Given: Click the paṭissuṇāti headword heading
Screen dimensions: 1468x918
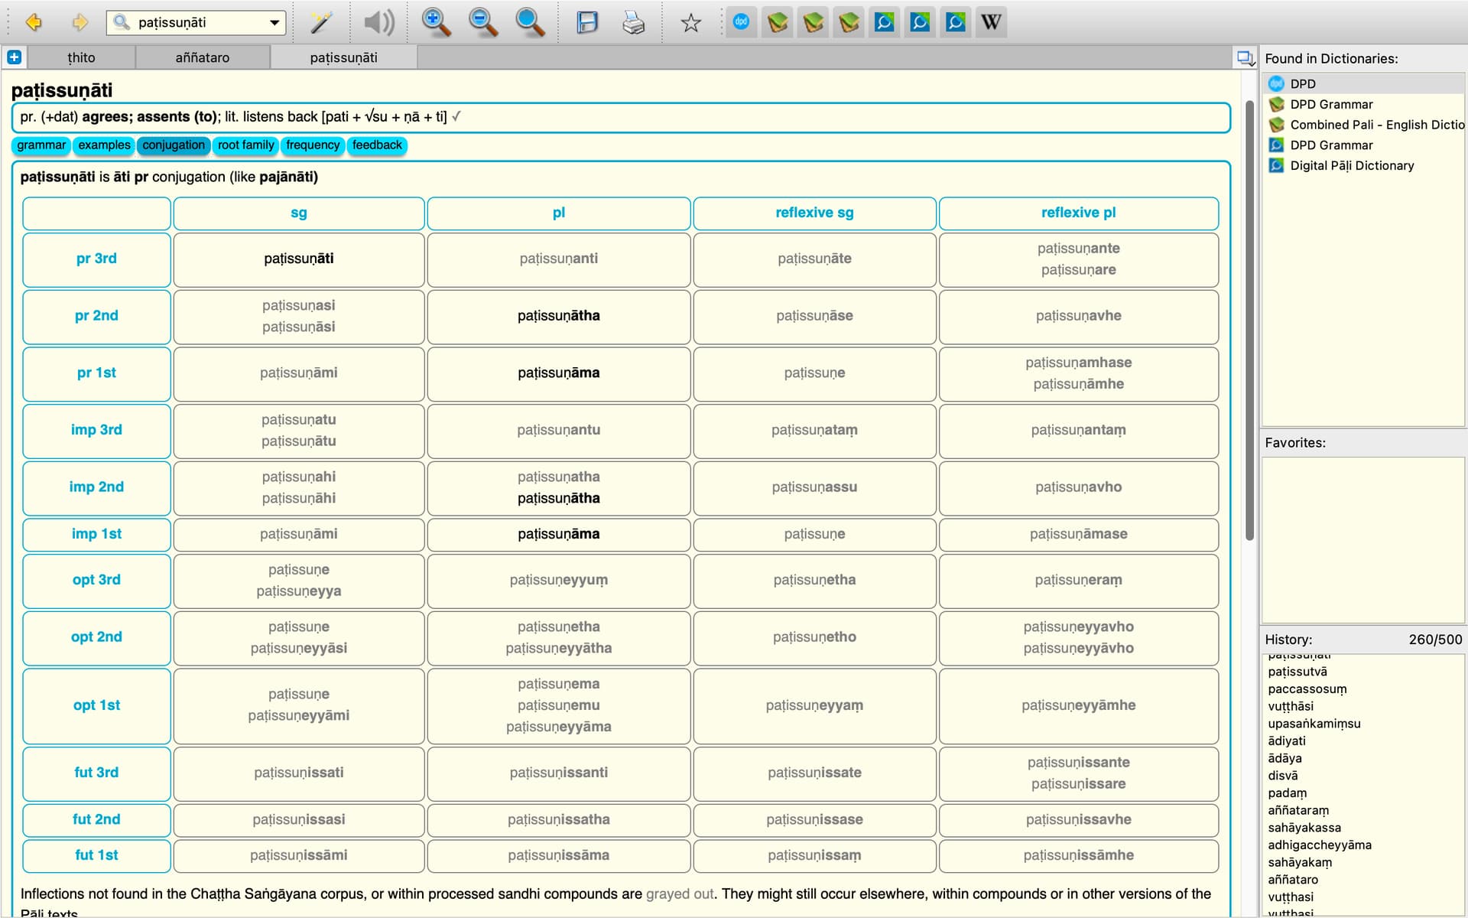Looking at the screenshot, I should 62,90.
